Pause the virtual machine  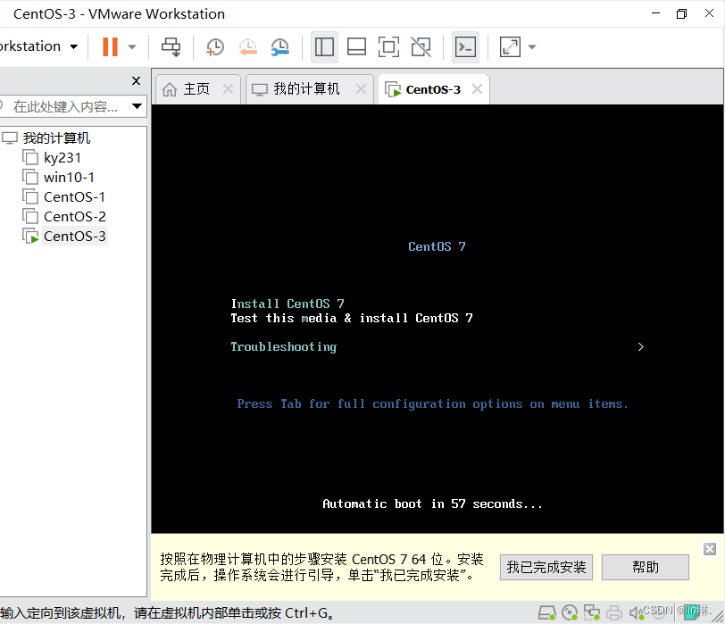pyautogui.click(x=110, y=46)
